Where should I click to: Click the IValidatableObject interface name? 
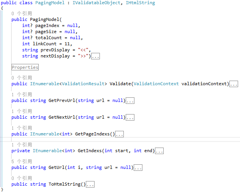coord(96,3)
